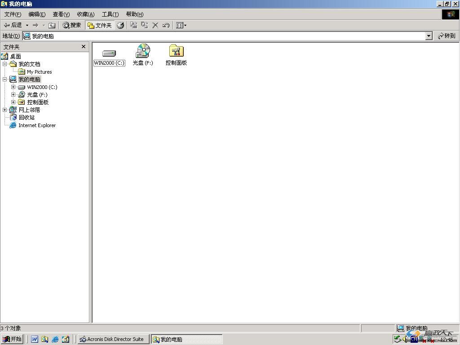Select 我的文档 in the folder tree

tap(29, 64)
